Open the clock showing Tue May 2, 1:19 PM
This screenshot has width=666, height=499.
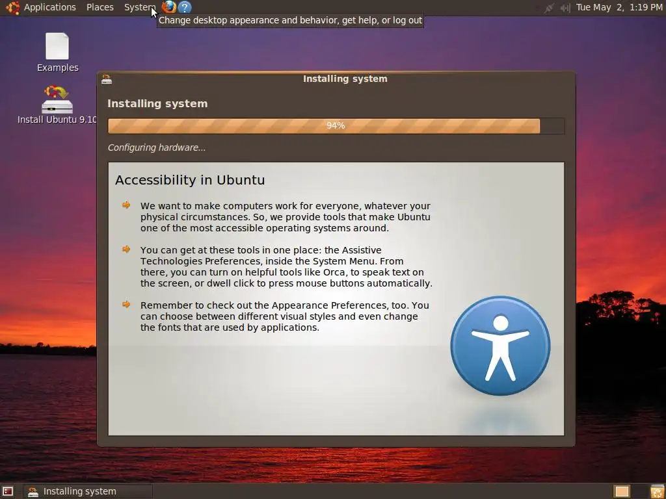[x=619, y=7]
